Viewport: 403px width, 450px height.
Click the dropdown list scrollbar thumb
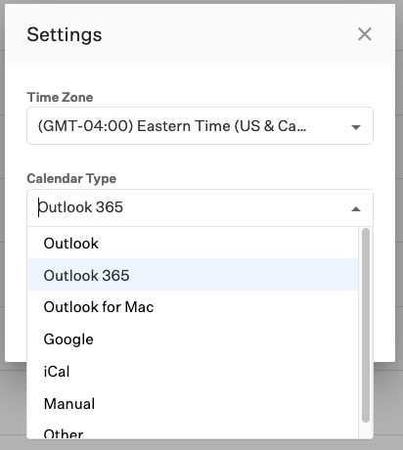(x=366, y=325)
